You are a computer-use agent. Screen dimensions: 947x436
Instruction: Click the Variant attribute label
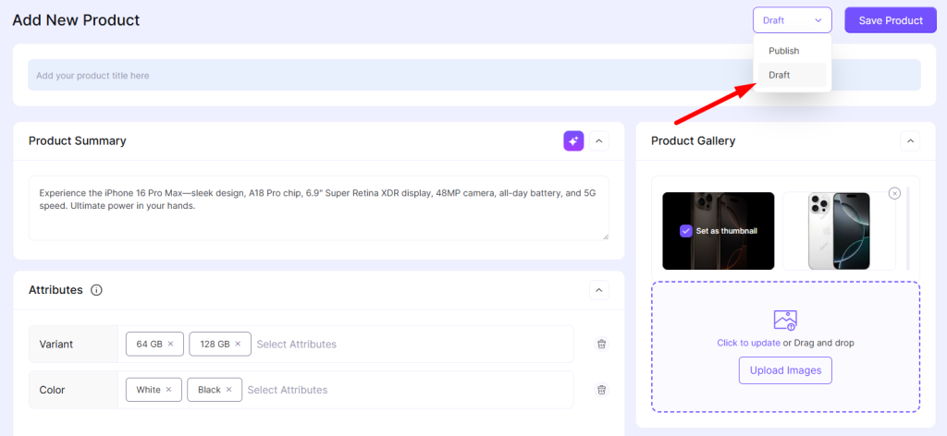56,345
